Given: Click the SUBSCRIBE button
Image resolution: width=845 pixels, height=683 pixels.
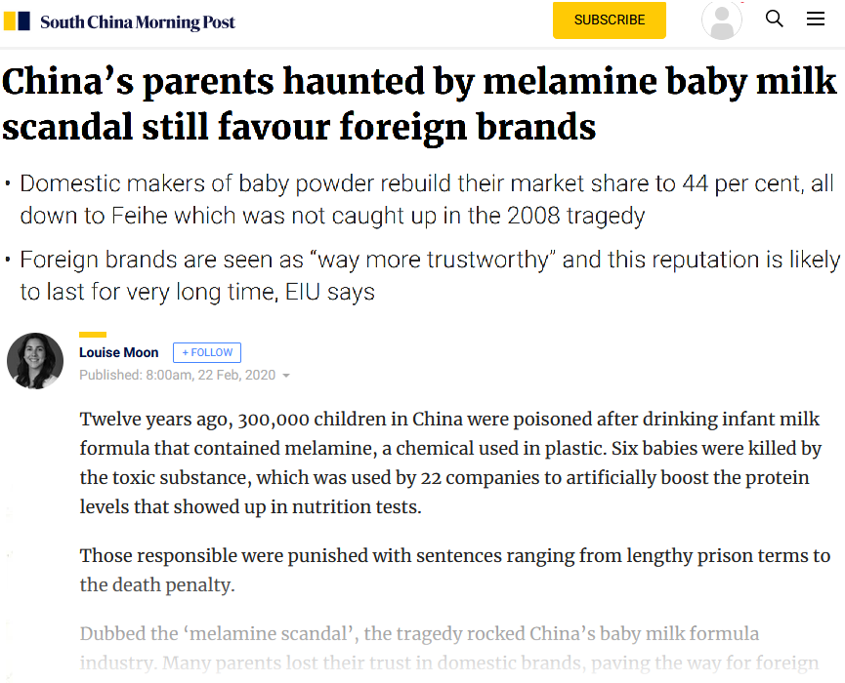Looking at the screenshot, I should (x=609, y=20).
